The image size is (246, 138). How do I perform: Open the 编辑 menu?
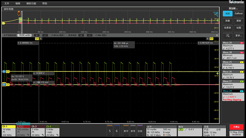tap(18, 3)
